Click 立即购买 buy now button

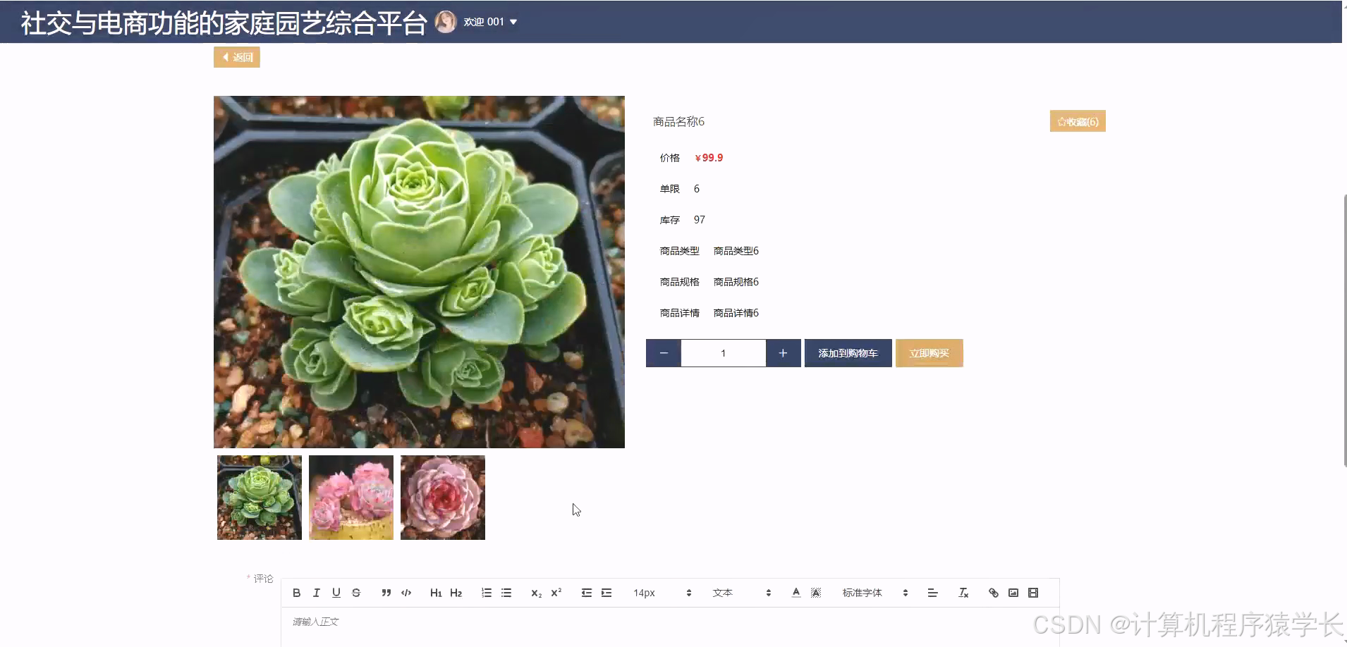pyautogui.click(x=930, y=353)
